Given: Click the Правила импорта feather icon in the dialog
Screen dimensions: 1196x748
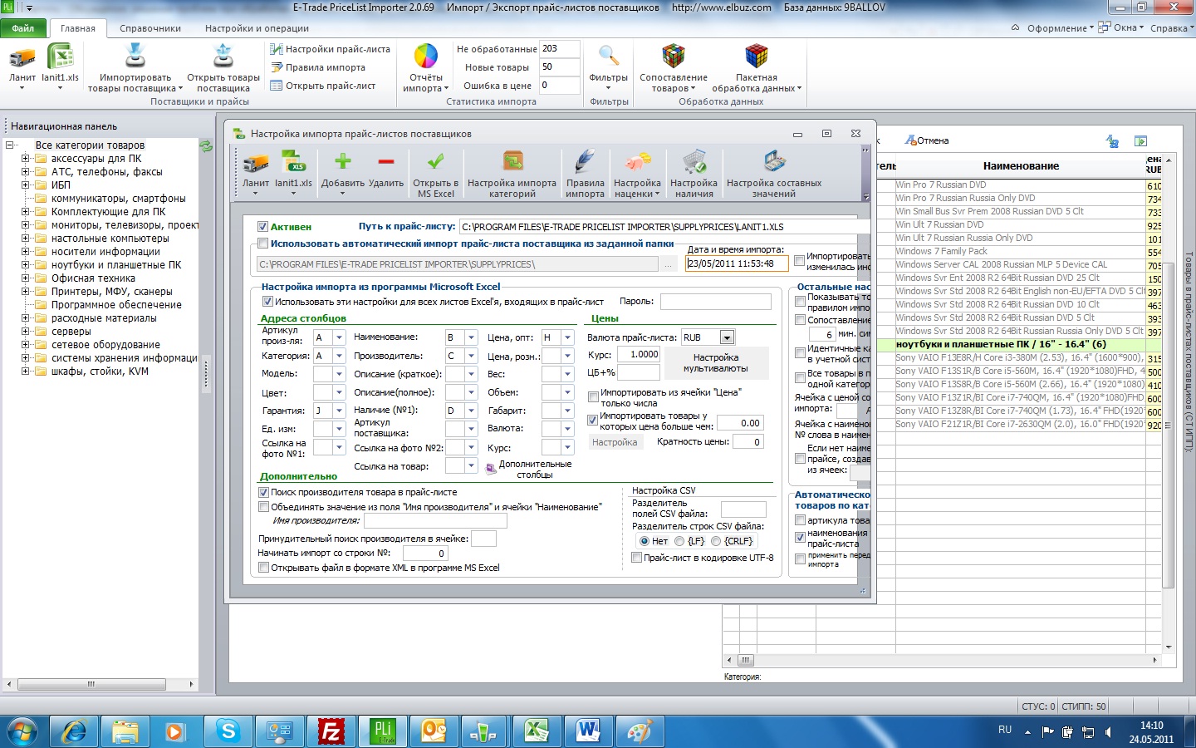Looking at the screenshot, I should pyautogui.click(x=586, y=161).
